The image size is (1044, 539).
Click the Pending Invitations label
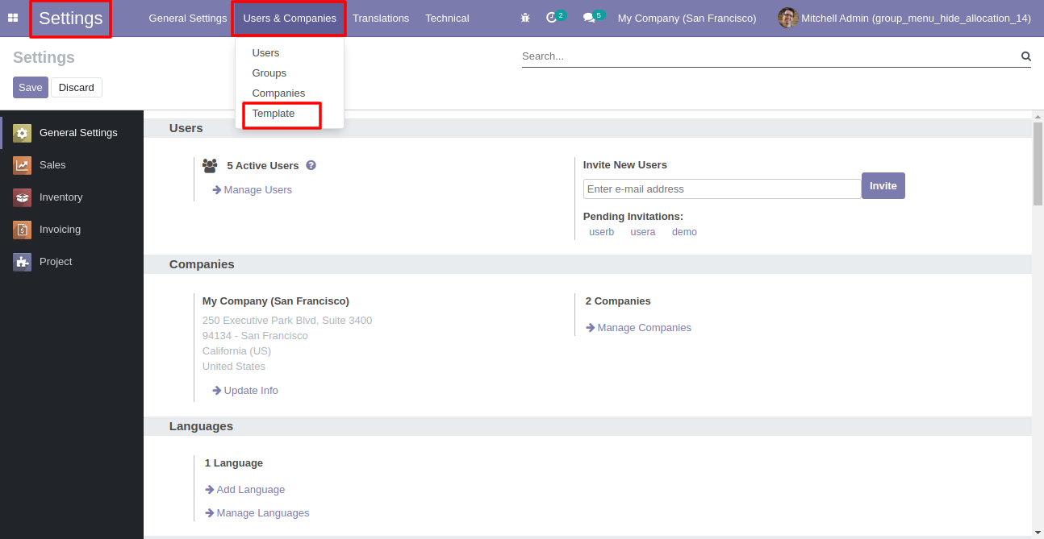coord(633,217)
